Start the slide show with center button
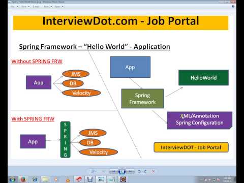Image resolution: width=244 pixels, height=183 pixels. click(x=121, y=171)
